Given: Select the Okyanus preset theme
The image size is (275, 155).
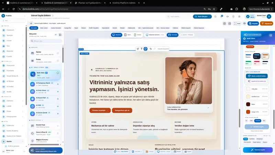Looking at the screenshot, I should tap(248, 56).
